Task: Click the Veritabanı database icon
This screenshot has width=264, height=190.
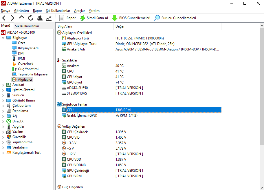Action: point(9,147)
